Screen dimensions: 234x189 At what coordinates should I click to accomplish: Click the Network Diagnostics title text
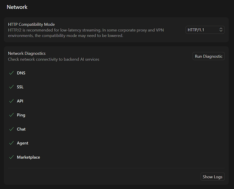(27, 53)
